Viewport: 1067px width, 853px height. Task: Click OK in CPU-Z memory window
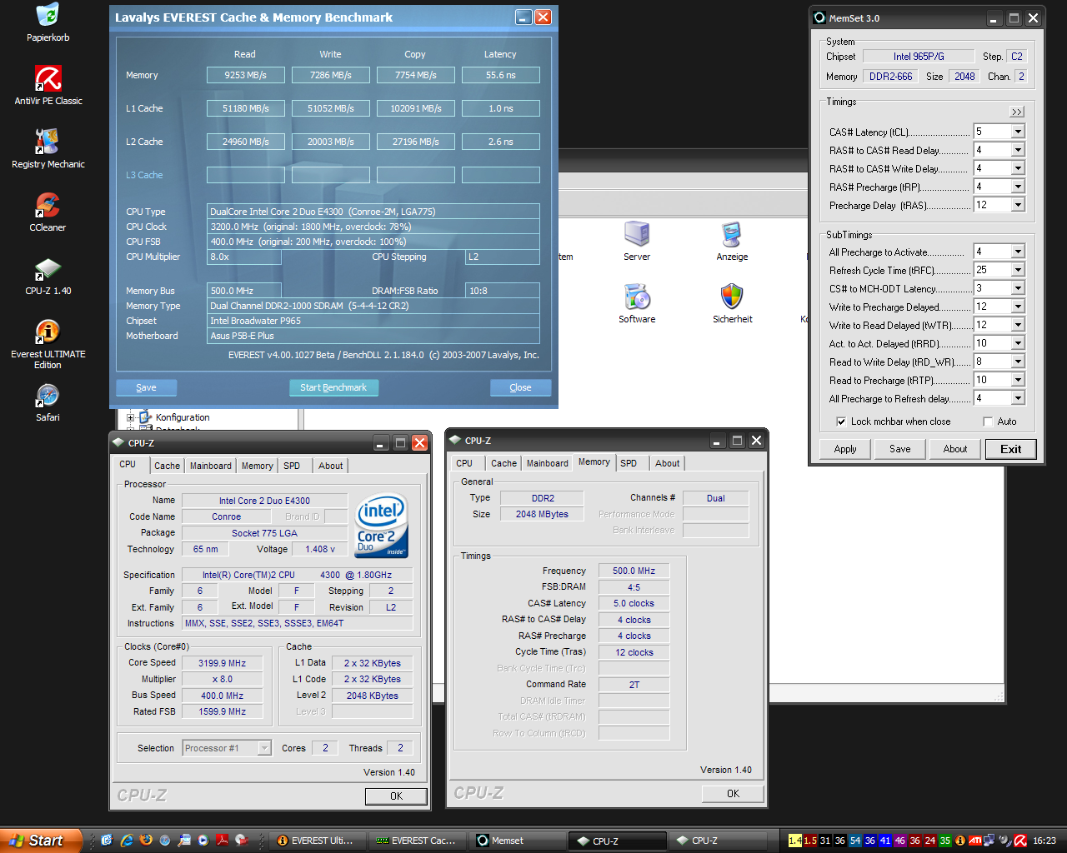point(733,794)
